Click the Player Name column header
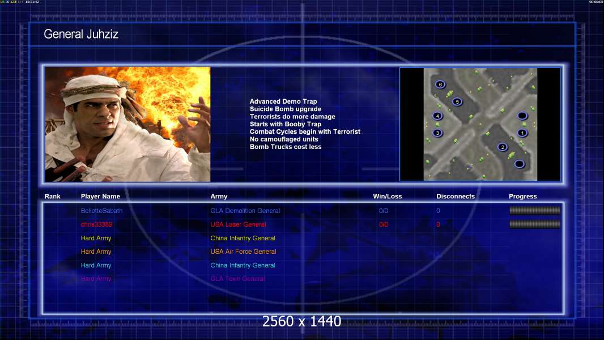Viewport: 604px width, 340px height. (x=100, y=197)
